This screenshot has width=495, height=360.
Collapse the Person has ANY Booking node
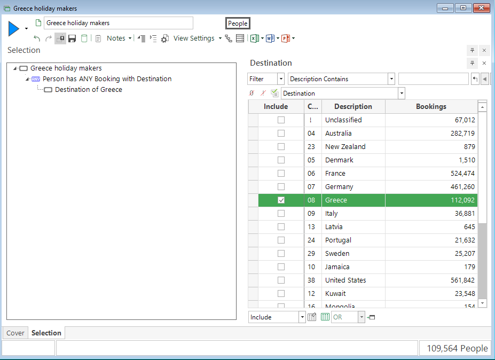(x=27, y=79)
